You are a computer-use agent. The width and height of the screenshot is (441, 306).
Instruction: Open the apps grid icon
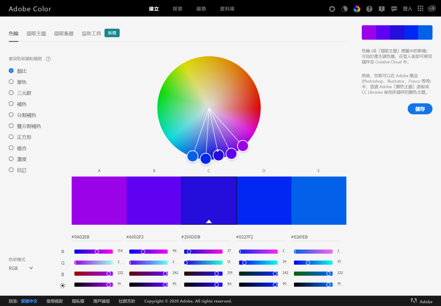[420, 9]
